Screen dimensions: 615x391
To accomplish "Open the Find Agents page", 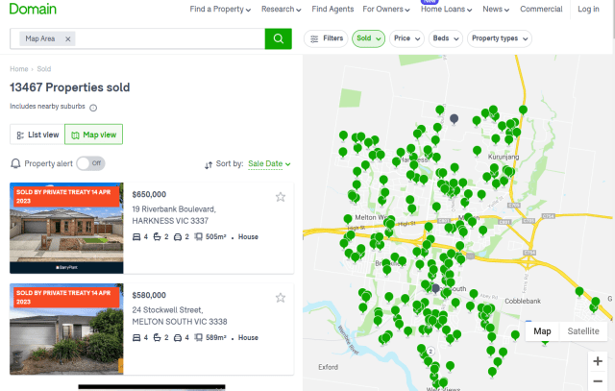I will coord(332,9).
